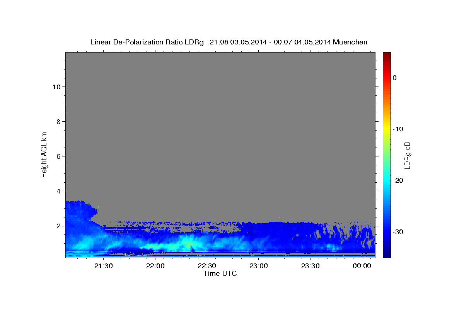Click the '-10' colorbar label

398,129
